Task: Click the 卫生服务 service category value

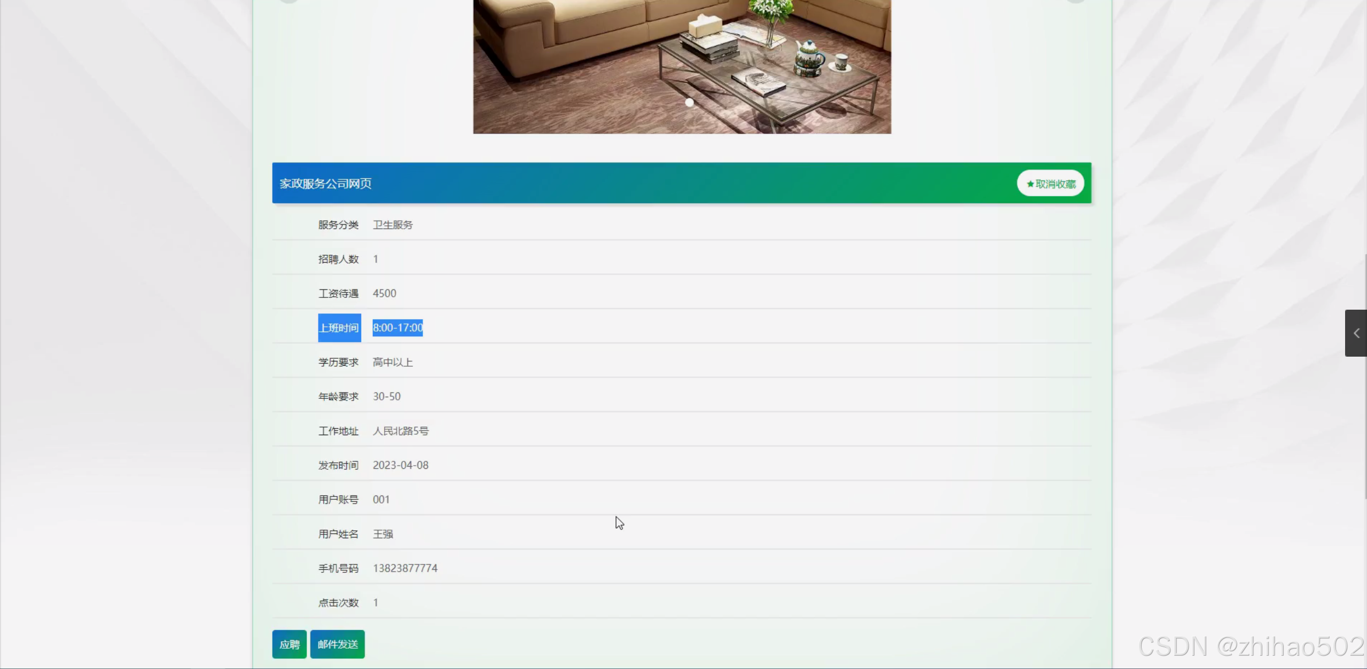Action: [x=393, y=225]
